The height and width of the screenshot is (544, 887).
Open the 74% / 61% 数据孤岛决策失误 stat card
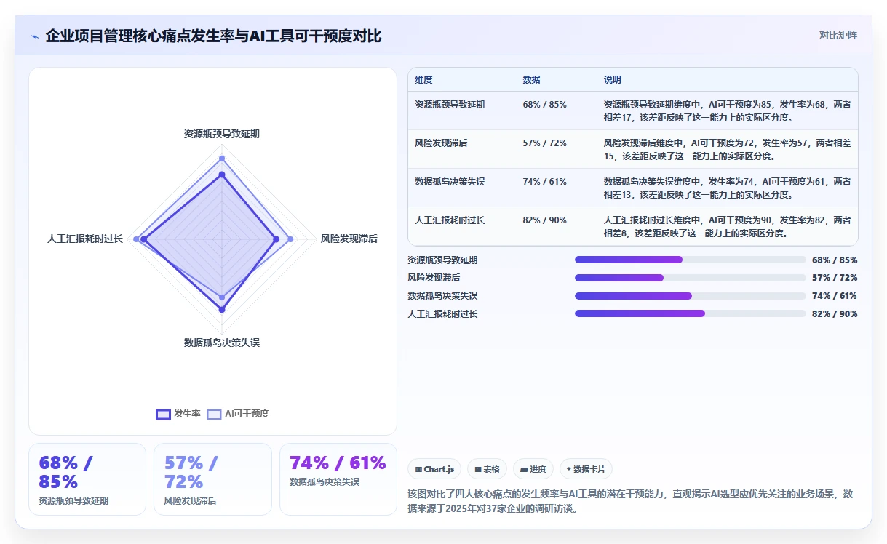pos(338,479)
